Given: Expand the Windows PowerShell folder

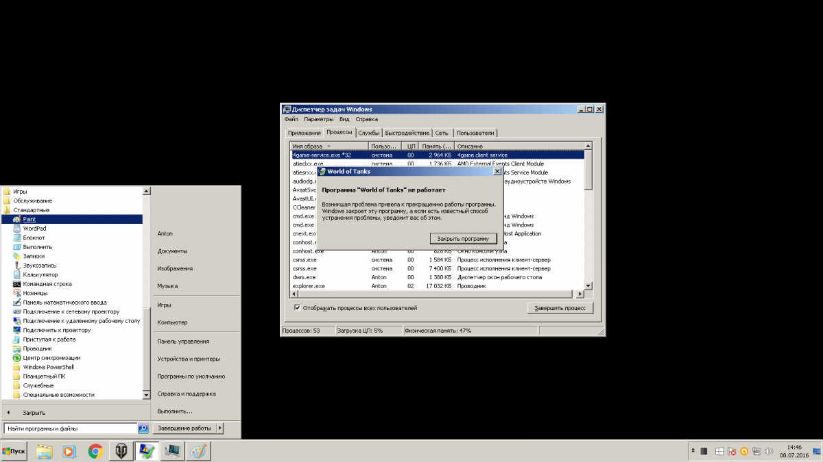Looking at the screenshot, I should pos(48,367).
